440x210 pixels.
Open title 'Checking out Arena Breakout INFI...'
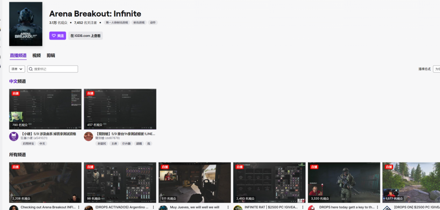[48, 207]
